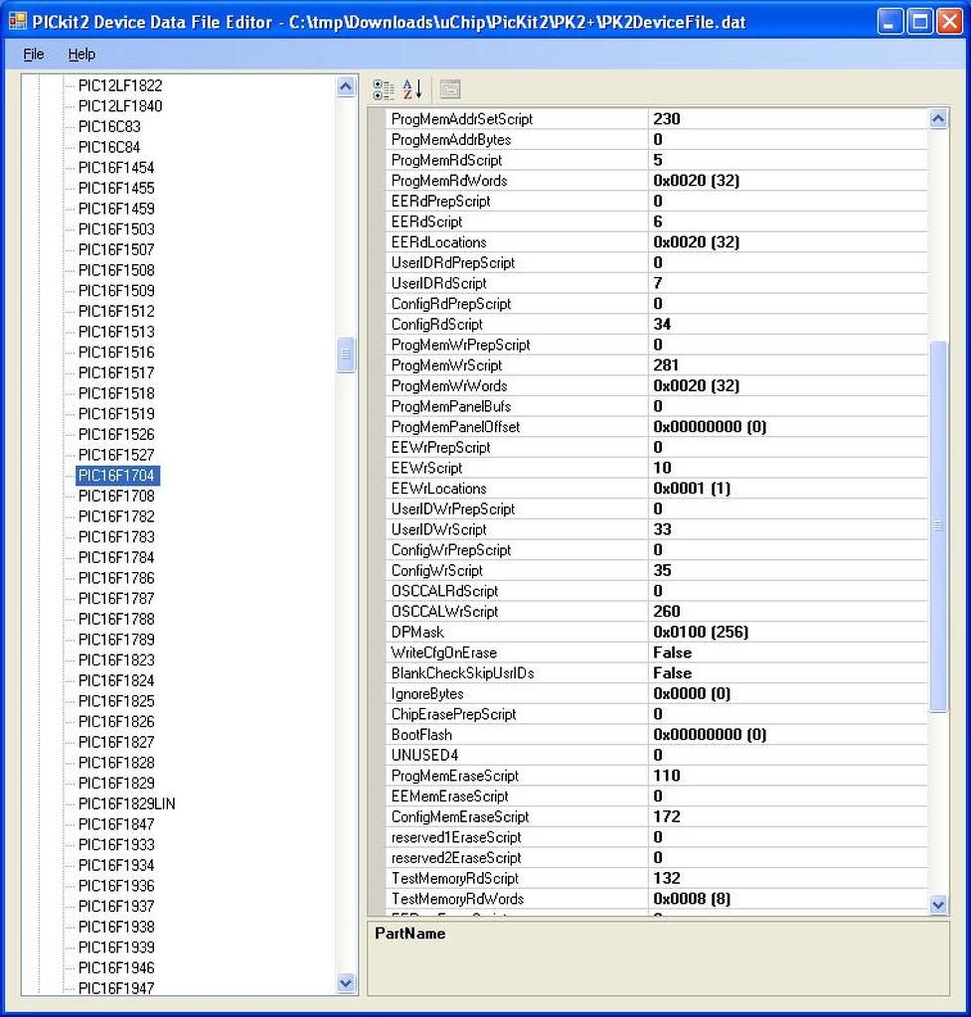Click the ProgMemRdWords property name
971x1017 pixels.
449,181
